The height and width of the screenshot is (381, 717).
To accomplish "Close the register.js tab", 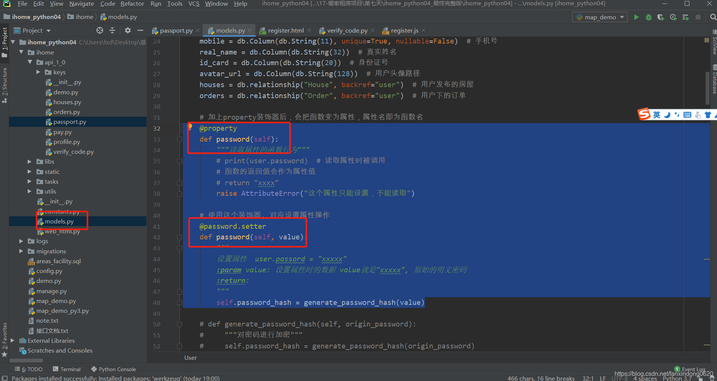I will pyautogui.click(x=423, y=30).
